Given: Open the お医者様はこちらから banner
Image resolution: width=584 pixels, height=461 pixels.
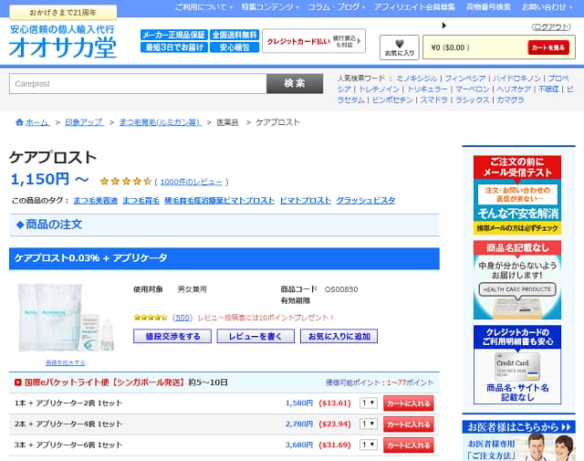Looking at the screenshot, I should [x=518, y=441].
